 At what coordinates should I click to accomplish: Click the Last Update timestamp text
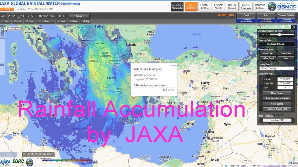(x=34, y=9)
